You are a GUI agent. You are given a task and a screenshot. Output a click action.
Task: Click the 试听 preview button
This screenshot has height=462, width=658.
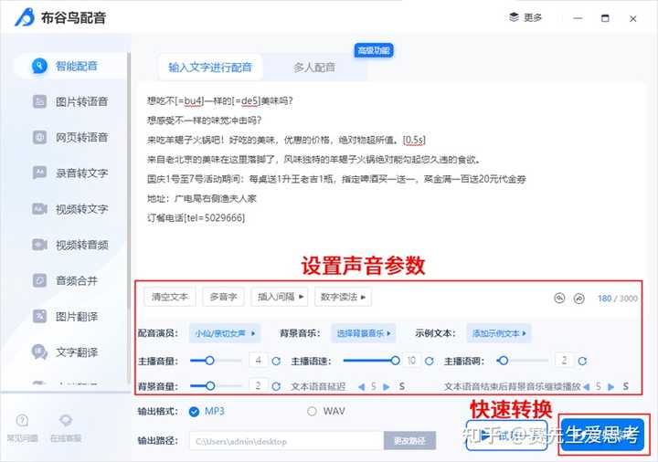click(507, 436)
